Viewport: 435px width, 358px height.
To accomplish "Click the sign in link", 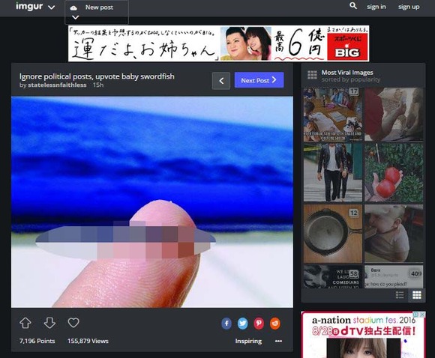I will pos(376,7).
